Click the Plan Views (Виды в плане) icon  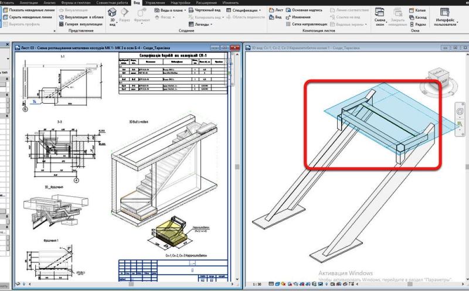click(x=157, y=10)
